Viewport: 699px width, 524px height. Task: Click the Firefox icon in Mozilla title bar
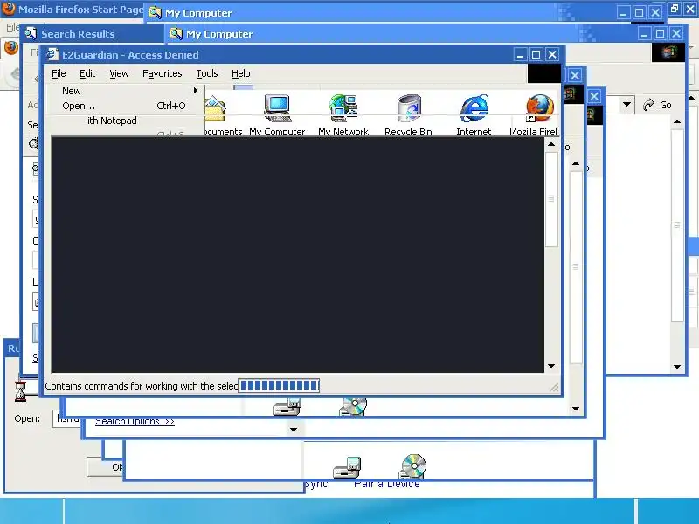[9, 9]
